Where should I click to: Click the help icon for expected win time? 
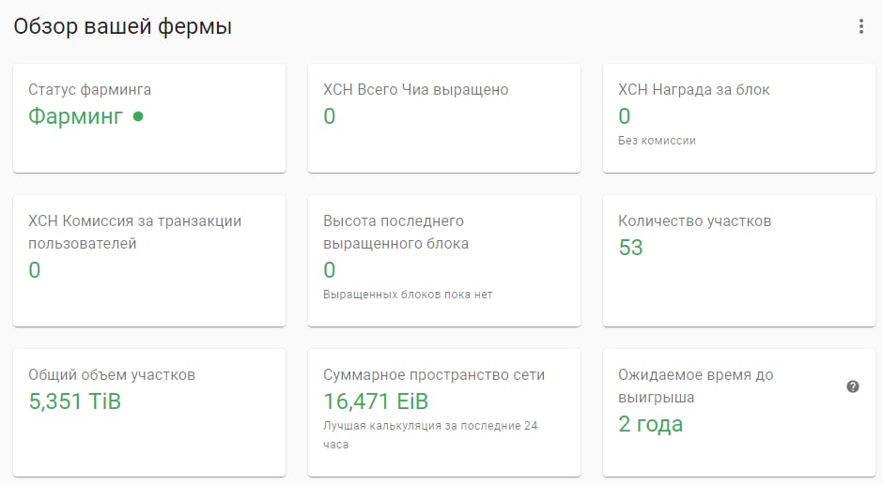pos(853,386)
